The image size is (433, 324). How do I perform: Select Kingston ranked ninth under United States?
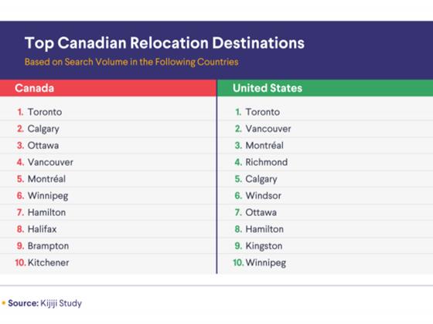click(264, 246)
